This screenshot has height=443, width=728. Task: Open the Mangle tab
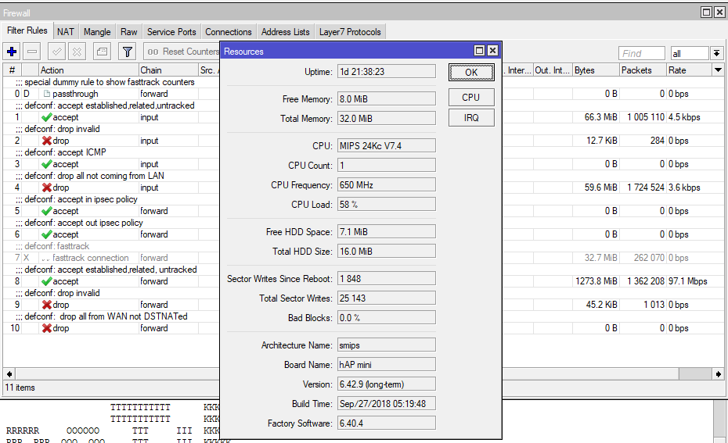coord(97,31)
